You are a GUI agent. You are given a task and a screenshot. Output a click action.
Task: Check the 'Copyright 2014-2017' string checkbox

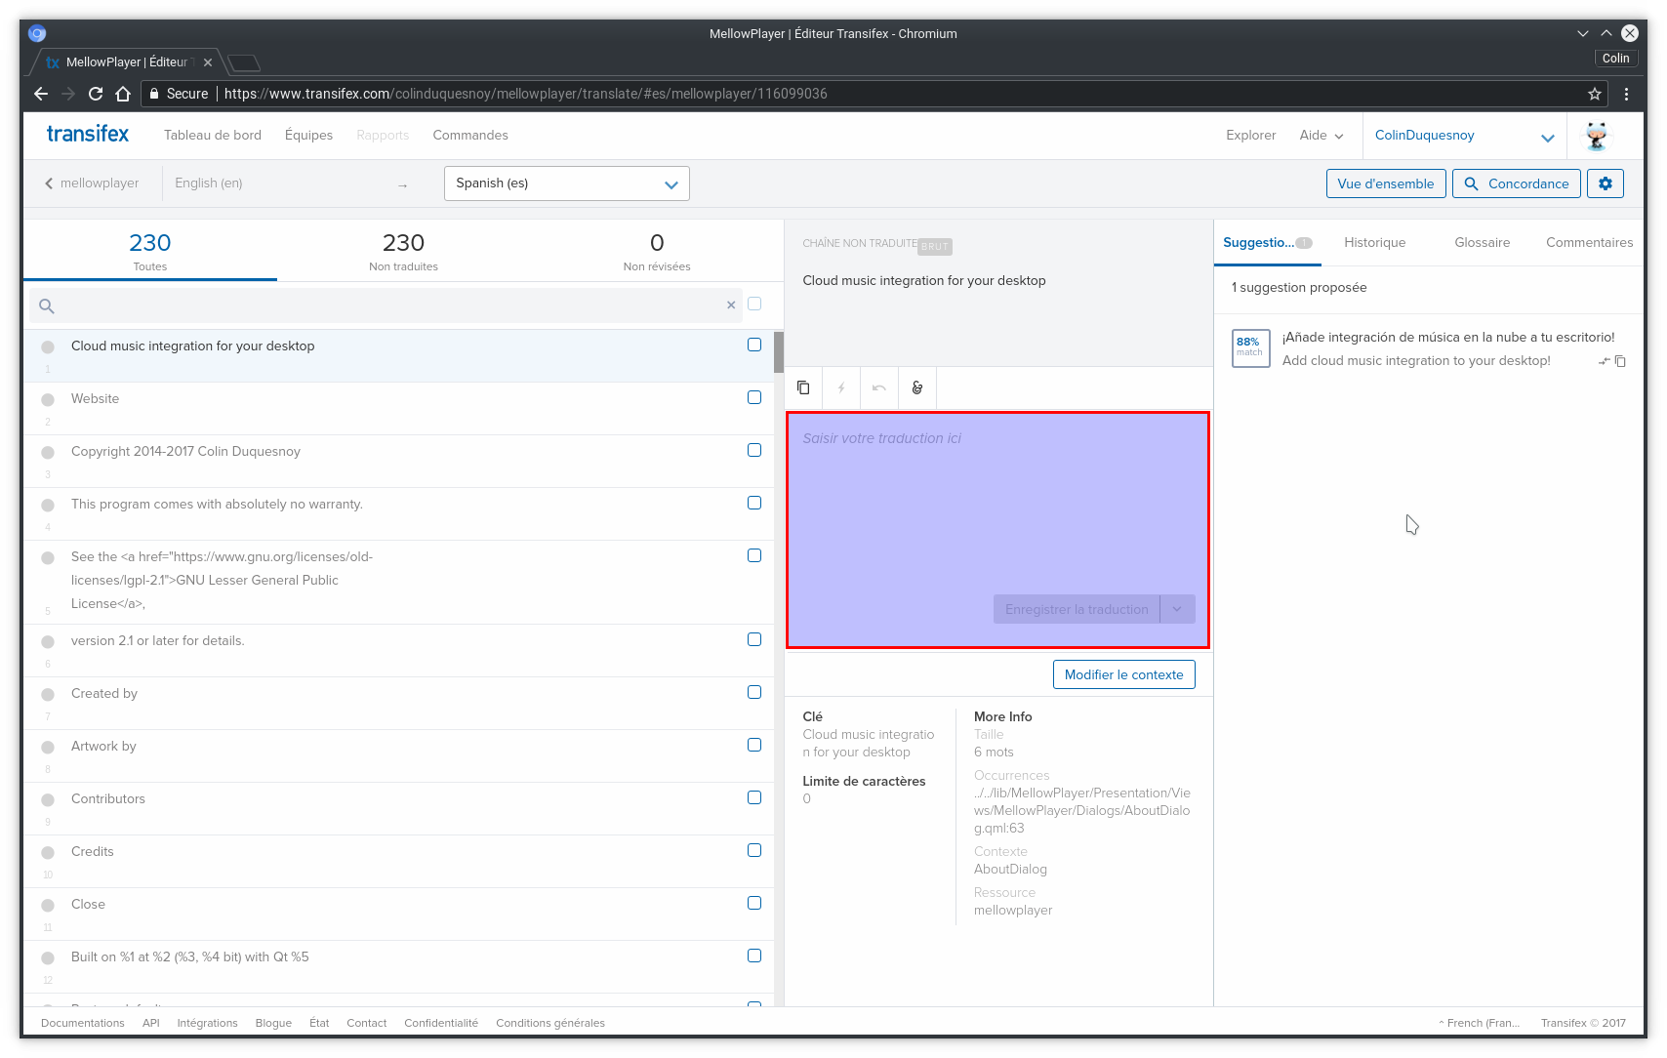point(754,450)
